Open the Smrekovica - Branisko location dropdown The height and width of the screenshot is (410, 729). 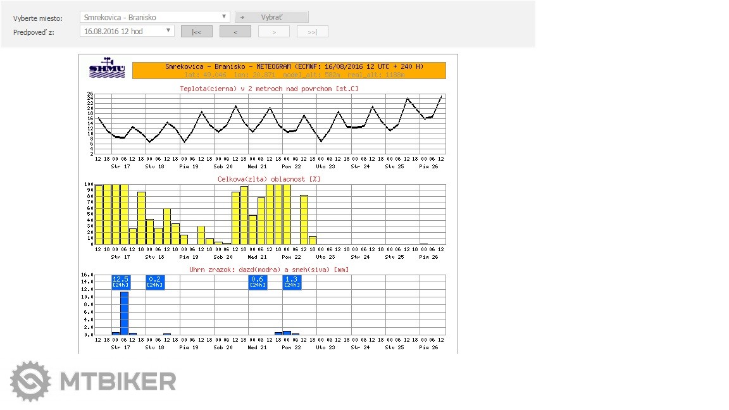154,17
